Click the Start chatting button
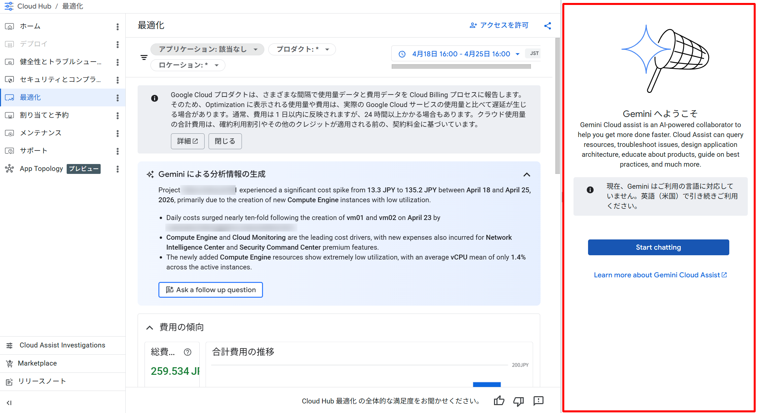This screenshot has height=413, width=757. click(x=658, y=247)
